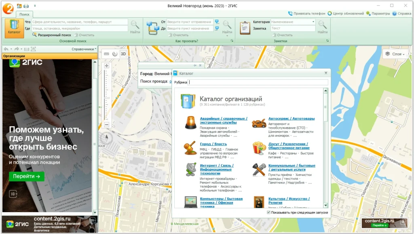Open Культура / Искусство / Религия link
414x234 pixels.
click(289, 201)
